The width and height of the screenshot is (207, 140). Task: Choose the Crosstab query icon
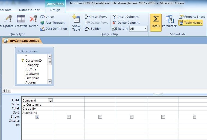point(21,21)
